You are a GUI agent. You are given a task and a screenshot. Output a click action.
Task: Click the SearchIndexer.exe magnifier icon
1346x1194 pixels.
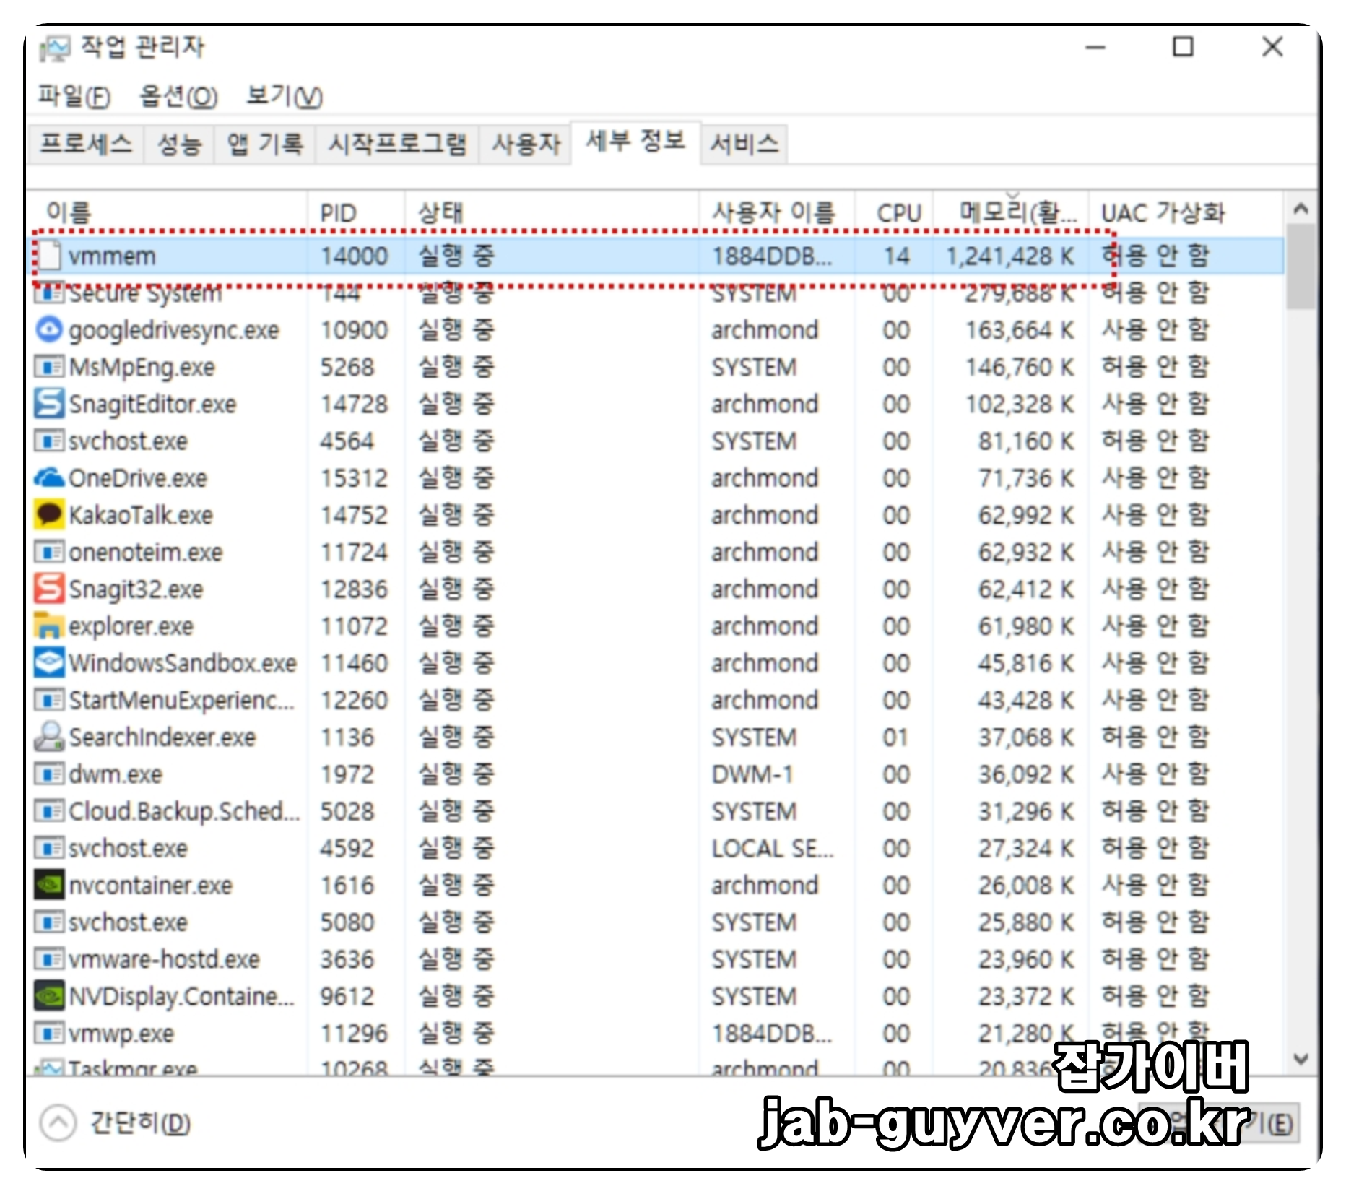tap(49, 737)
